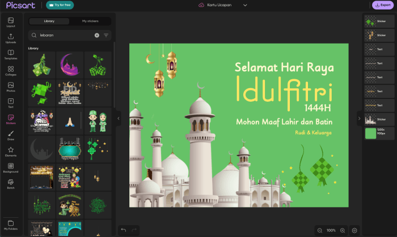Open the sticker search filter options
Viewport: 397px width, 237px height.
(106, 35)
